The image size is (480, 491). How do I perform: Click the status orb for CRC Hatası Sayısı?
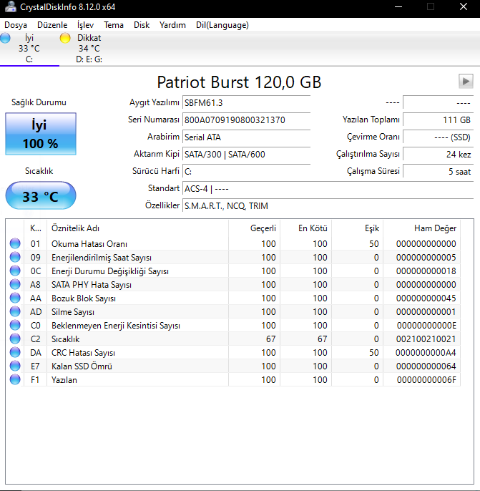pos(15,352)
